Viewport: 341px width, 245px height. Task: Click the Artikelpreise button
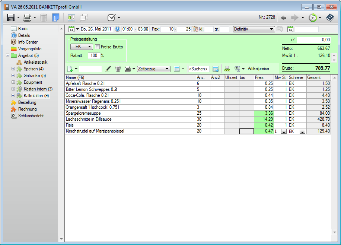258,69
